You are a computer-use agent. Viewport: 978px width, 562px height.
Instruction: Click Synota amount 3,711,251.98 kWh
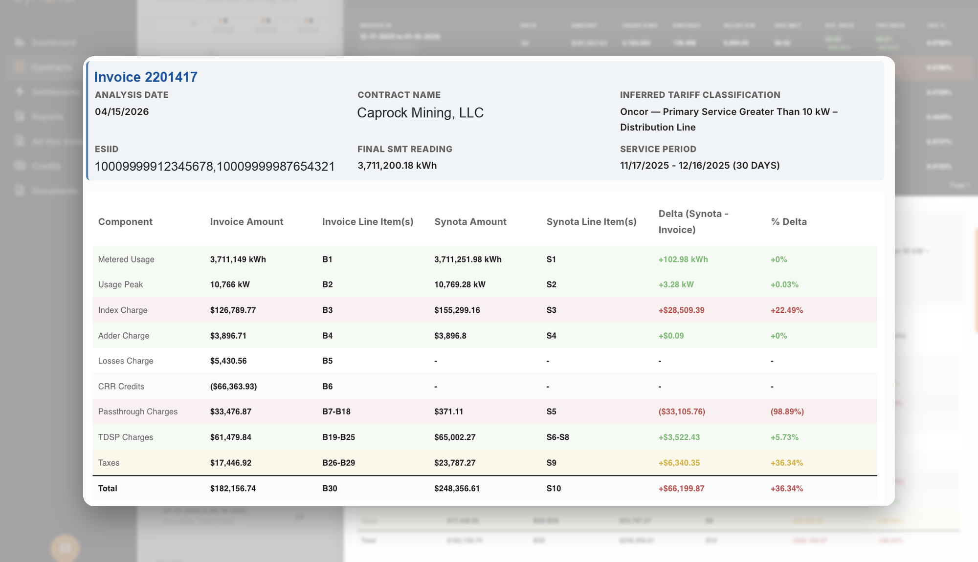tap(468, 259)
